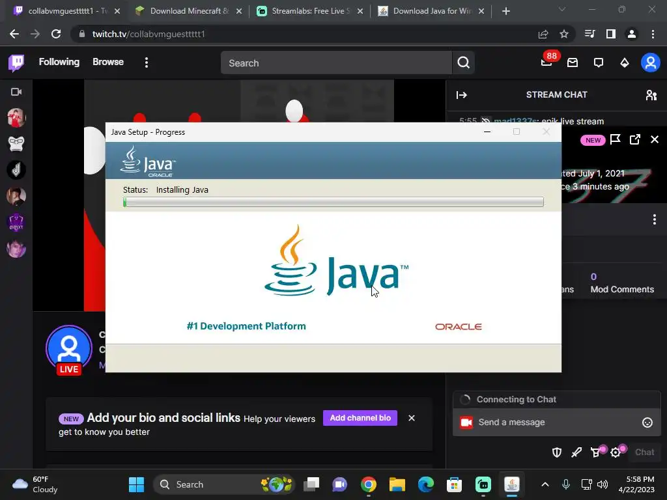Screen dimensions: 667x500
Task: Reload the Twitch page
Action: coord(56,34)
